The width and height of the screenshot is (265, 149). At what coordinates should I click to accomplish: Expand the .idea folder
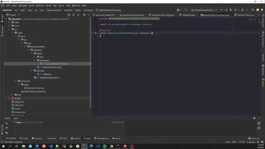coord(9,22)
